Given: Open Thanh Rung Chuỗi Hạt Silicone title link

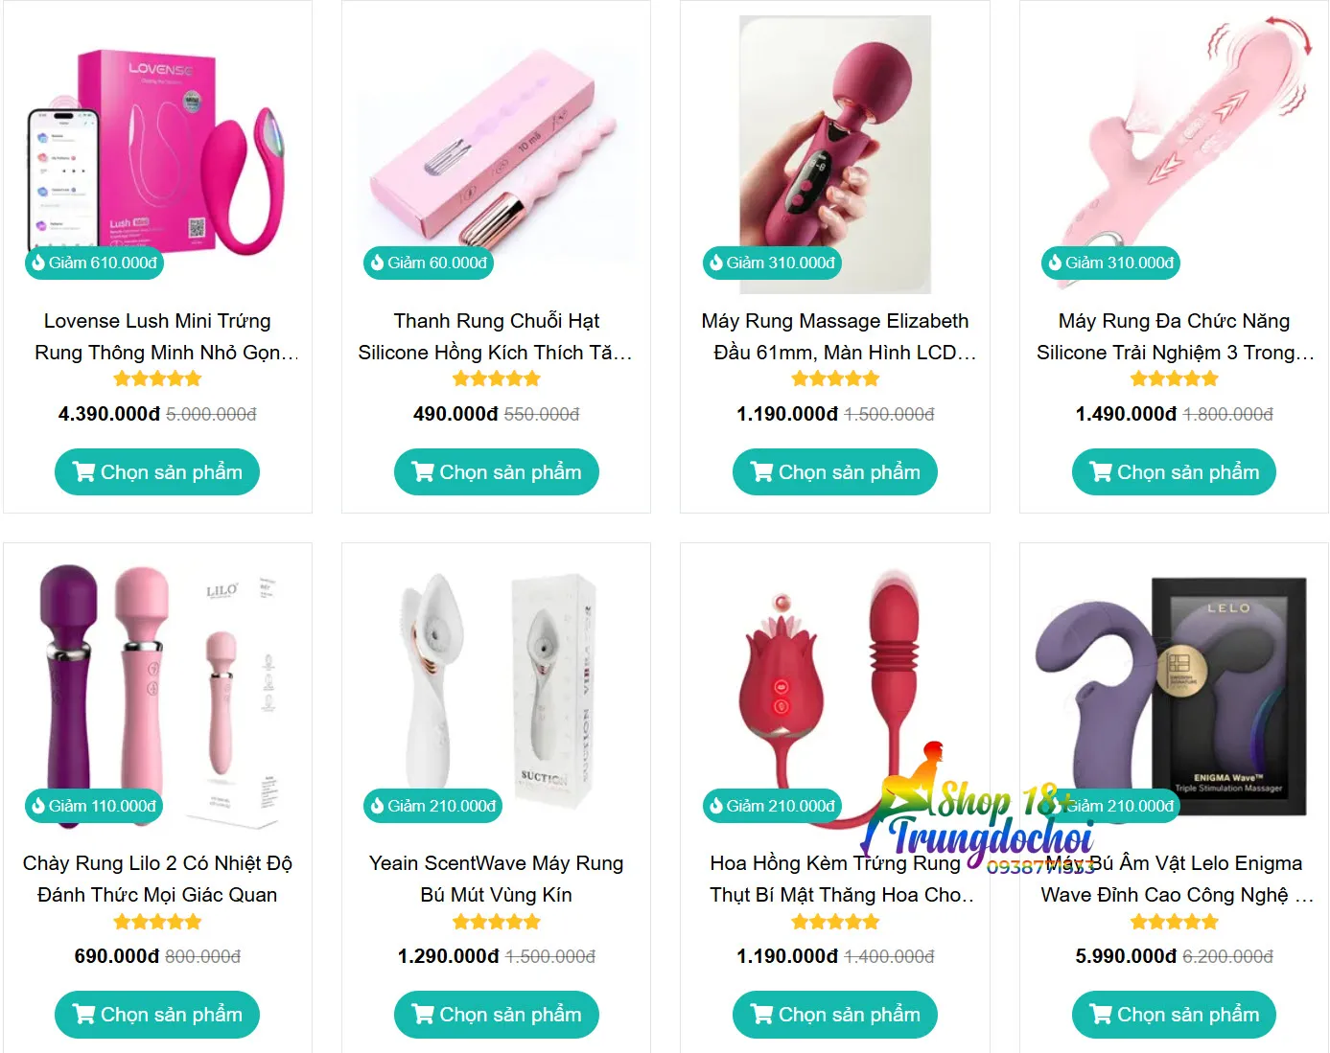Looking at the screenshot, I should click(496, 336).
